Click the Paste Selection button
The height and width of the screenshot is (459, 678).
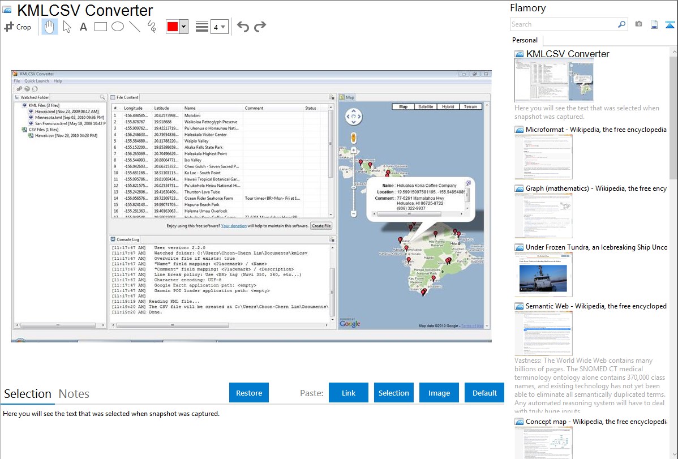(x=394, y=393)
